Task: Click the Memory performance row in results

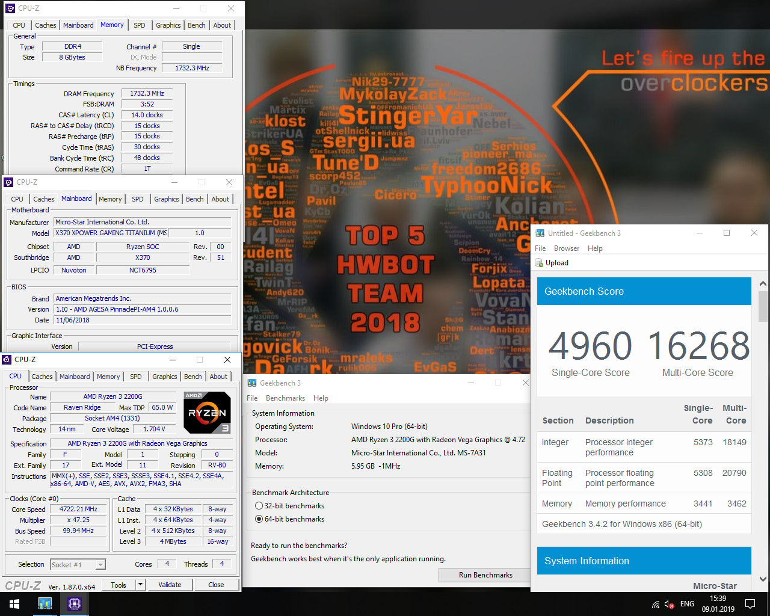Action: point(644,504)
